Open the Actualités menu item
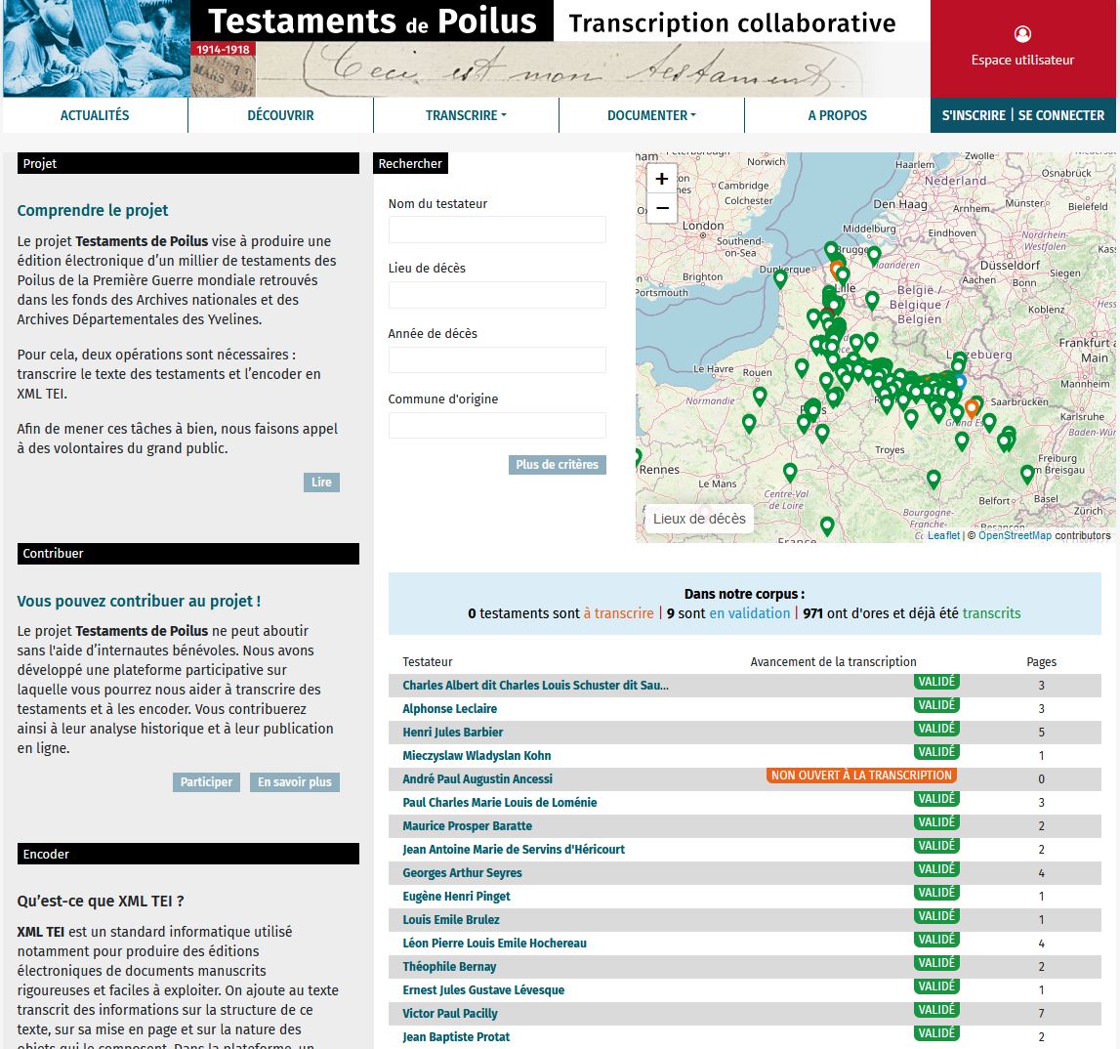The width and height of the screenshot is (1120, 1049). click(95, 115)
